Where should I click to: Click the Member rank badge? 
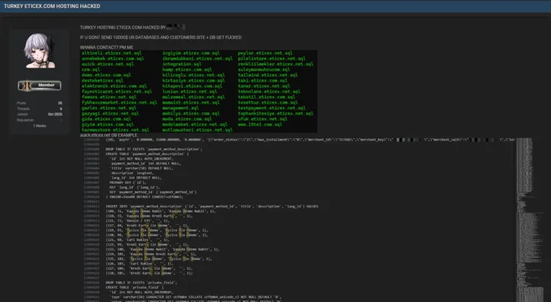coord(40,85)
